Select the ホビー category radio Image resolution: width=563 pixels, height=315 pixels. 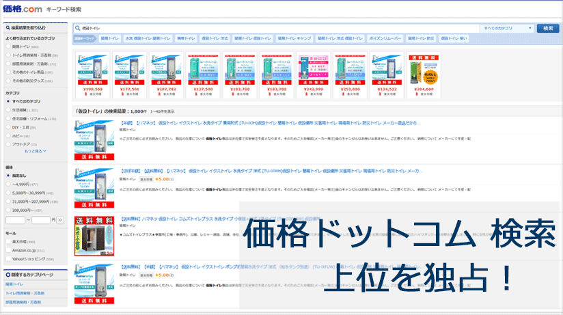(x=8, y=136)
